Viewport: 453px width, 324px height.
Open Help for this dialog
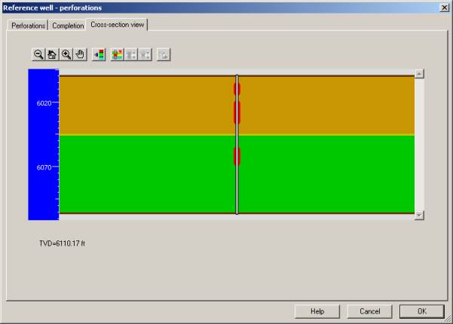[317, 311]
